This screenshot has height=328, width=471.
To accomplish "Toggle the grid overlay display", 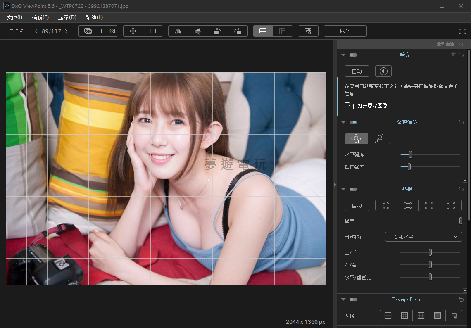I will click(263, 31).
